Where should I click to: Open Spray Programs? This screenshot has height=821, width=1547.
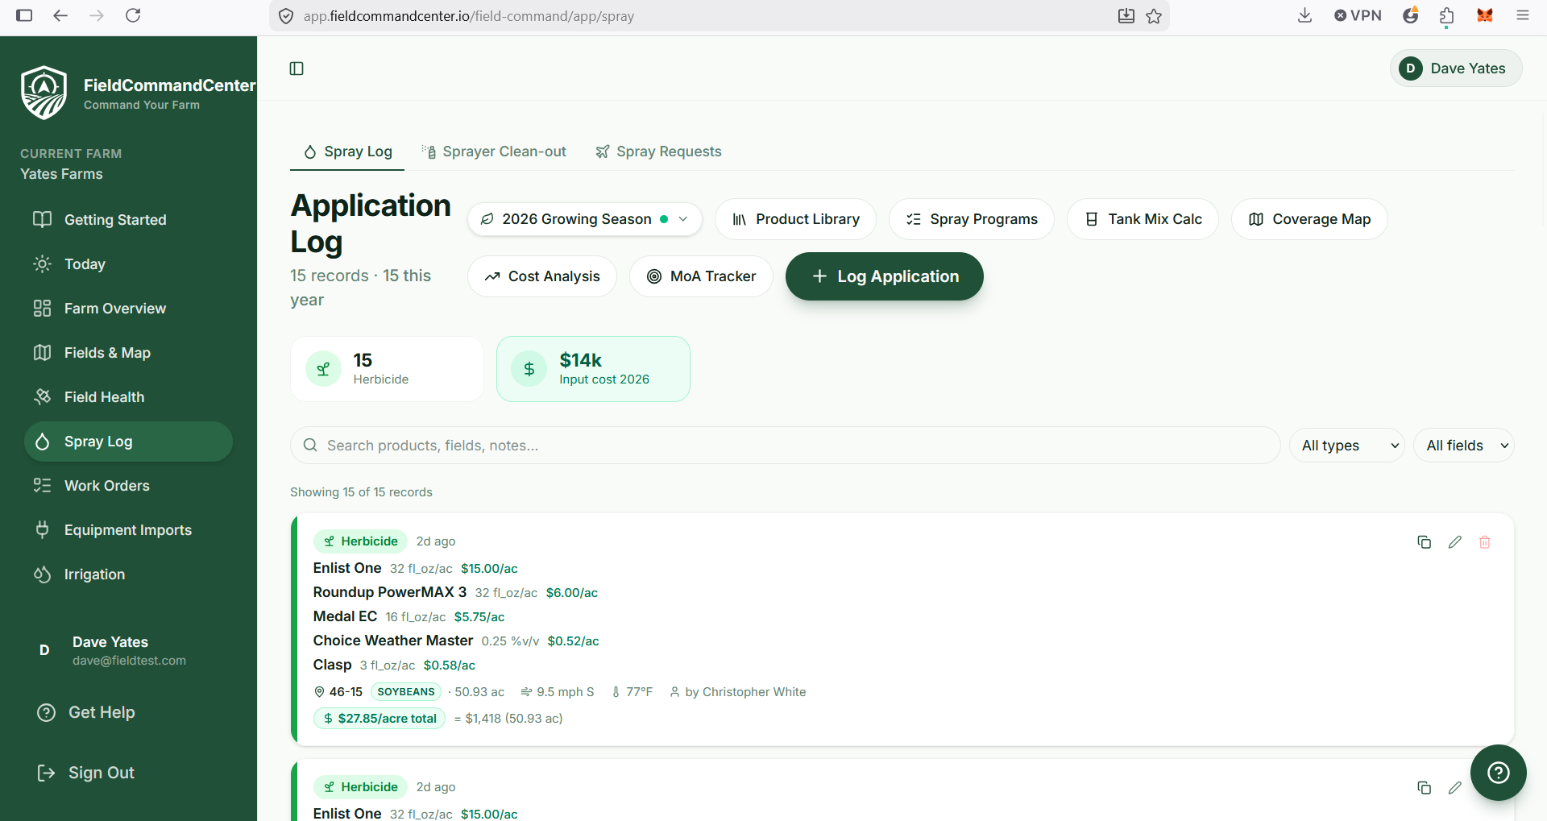coord(971,219)
